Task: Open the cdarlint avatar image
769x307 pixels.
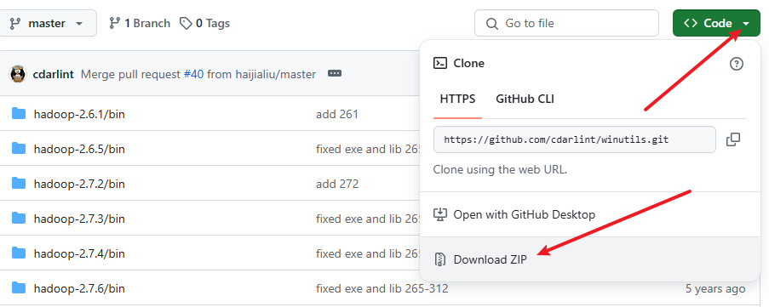Action: tap(18, 74)
